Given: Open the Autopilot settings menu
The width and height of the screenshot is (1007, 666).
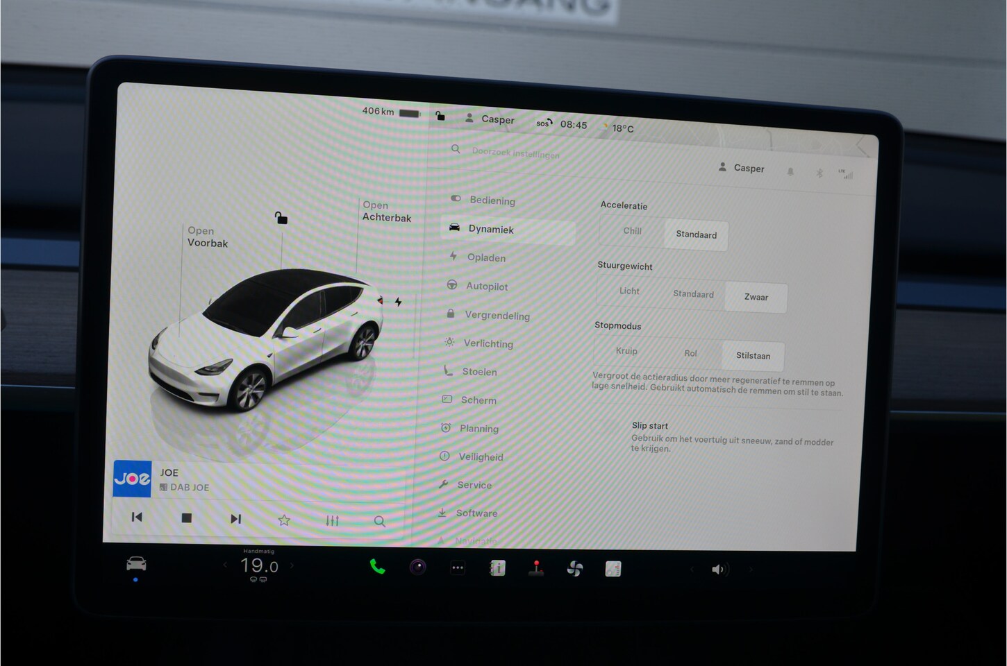Looking at the screenshot, I should coord(486,287).
